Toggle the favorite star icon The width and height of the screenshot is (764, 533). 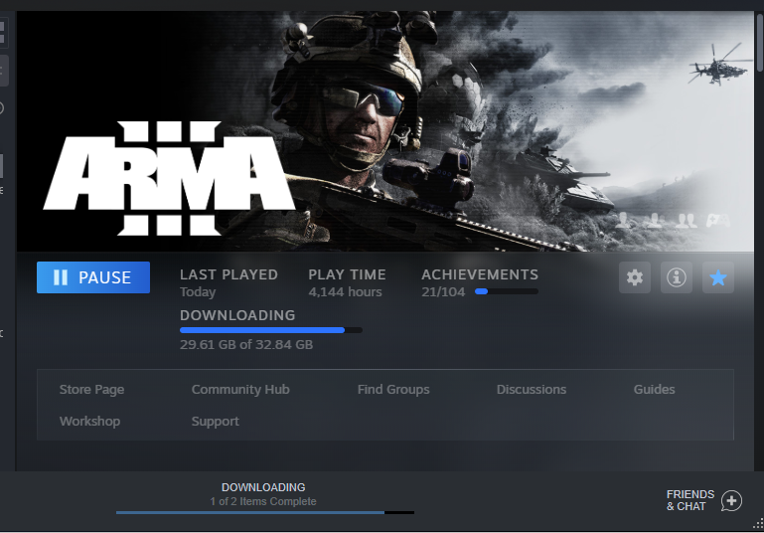pyautogui.click(x=717, y=277)
